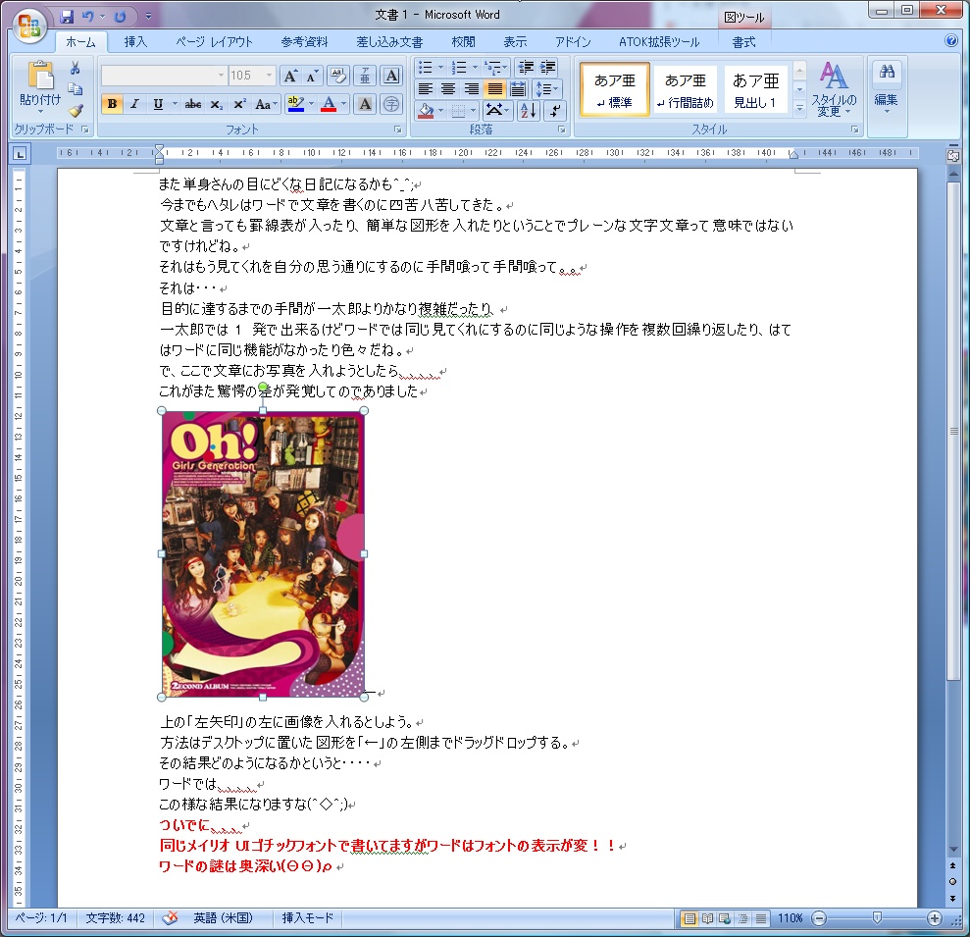Sort with the A-Z sort icon
Viewport: 970px width, 937px height.
pos(529,111)
